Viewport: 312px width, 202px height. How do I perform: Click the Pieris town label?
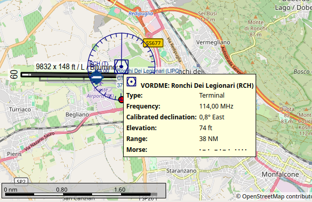[x=14, y=154]
